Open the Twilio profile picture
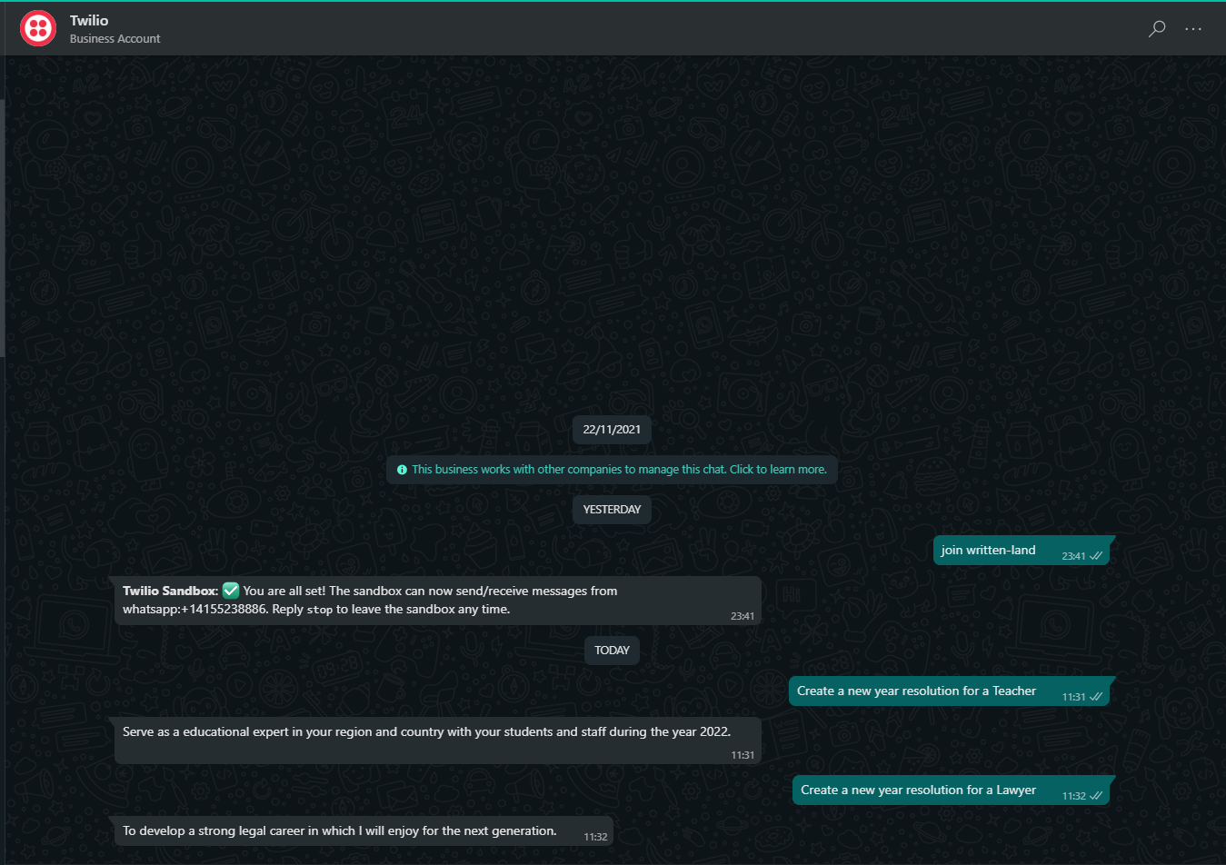 [x=38, y=28]
